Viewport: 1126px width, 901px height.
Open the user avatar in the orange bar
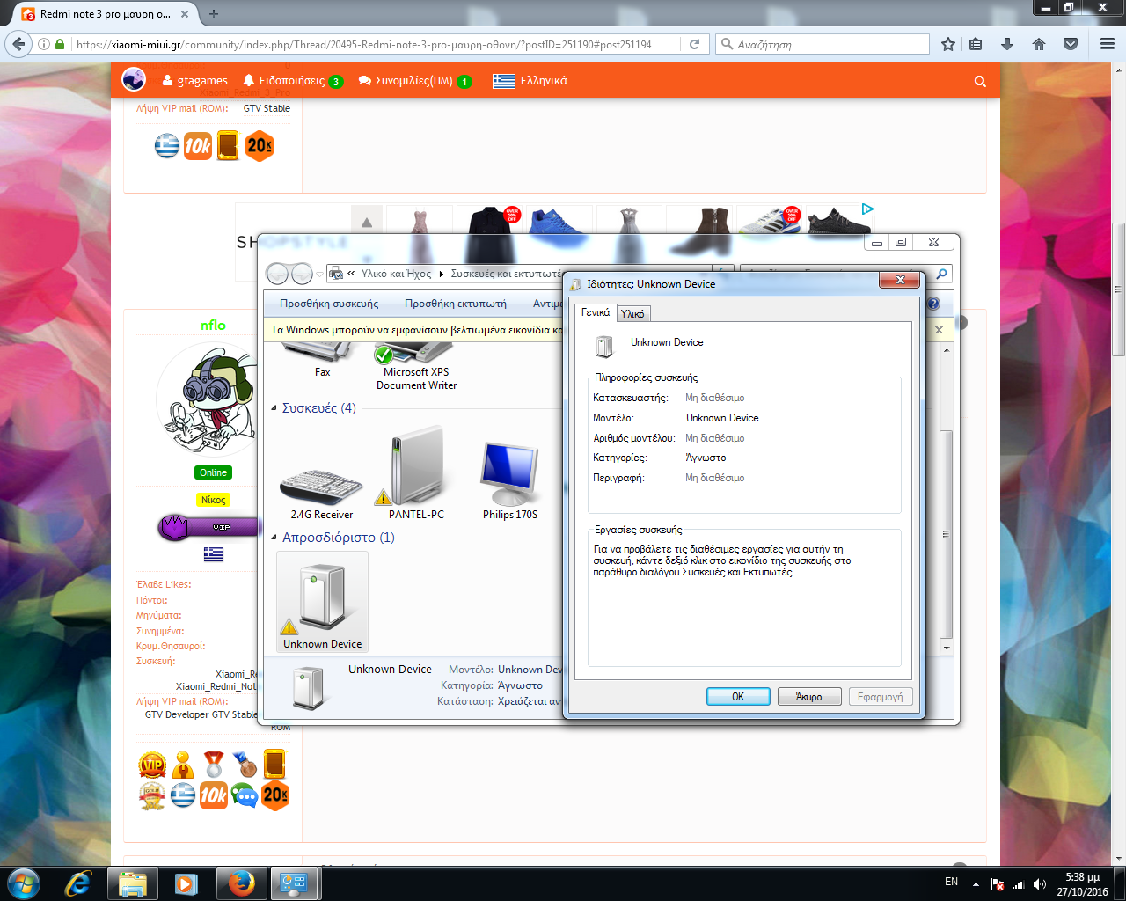coord(134,79)
